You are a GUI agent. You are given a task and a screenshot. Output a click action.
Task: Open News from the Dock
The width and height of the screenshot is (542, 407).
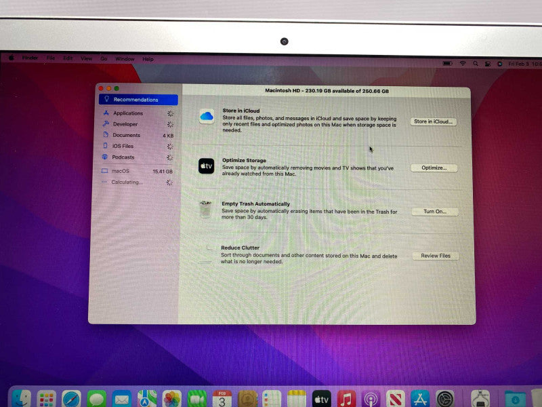pos(396,399)
